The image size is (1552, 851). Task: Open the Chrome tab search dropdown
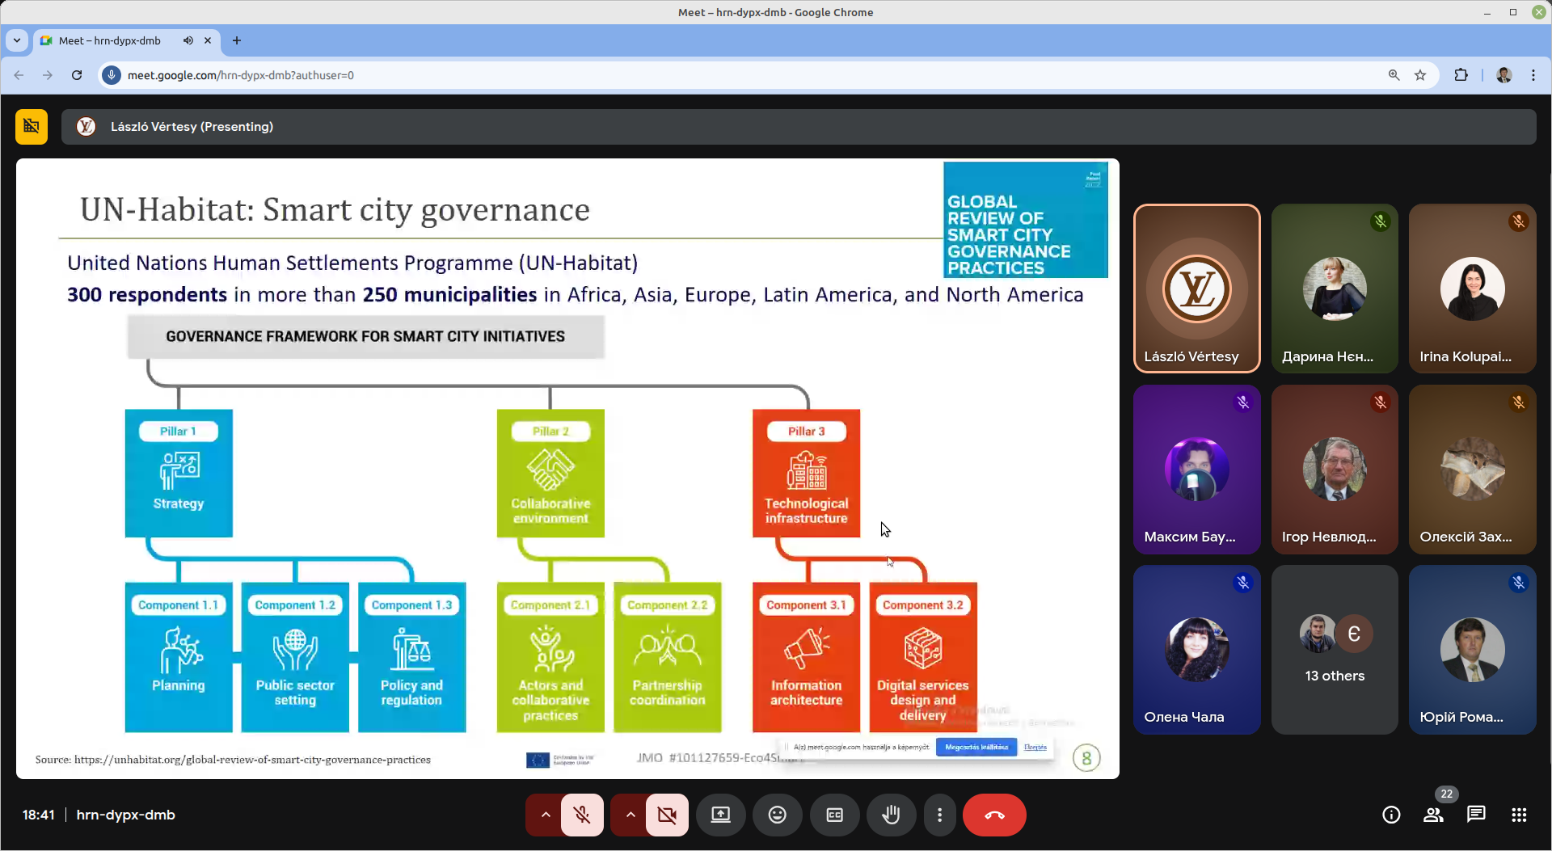pyautogui.click(x=17, y=40)
